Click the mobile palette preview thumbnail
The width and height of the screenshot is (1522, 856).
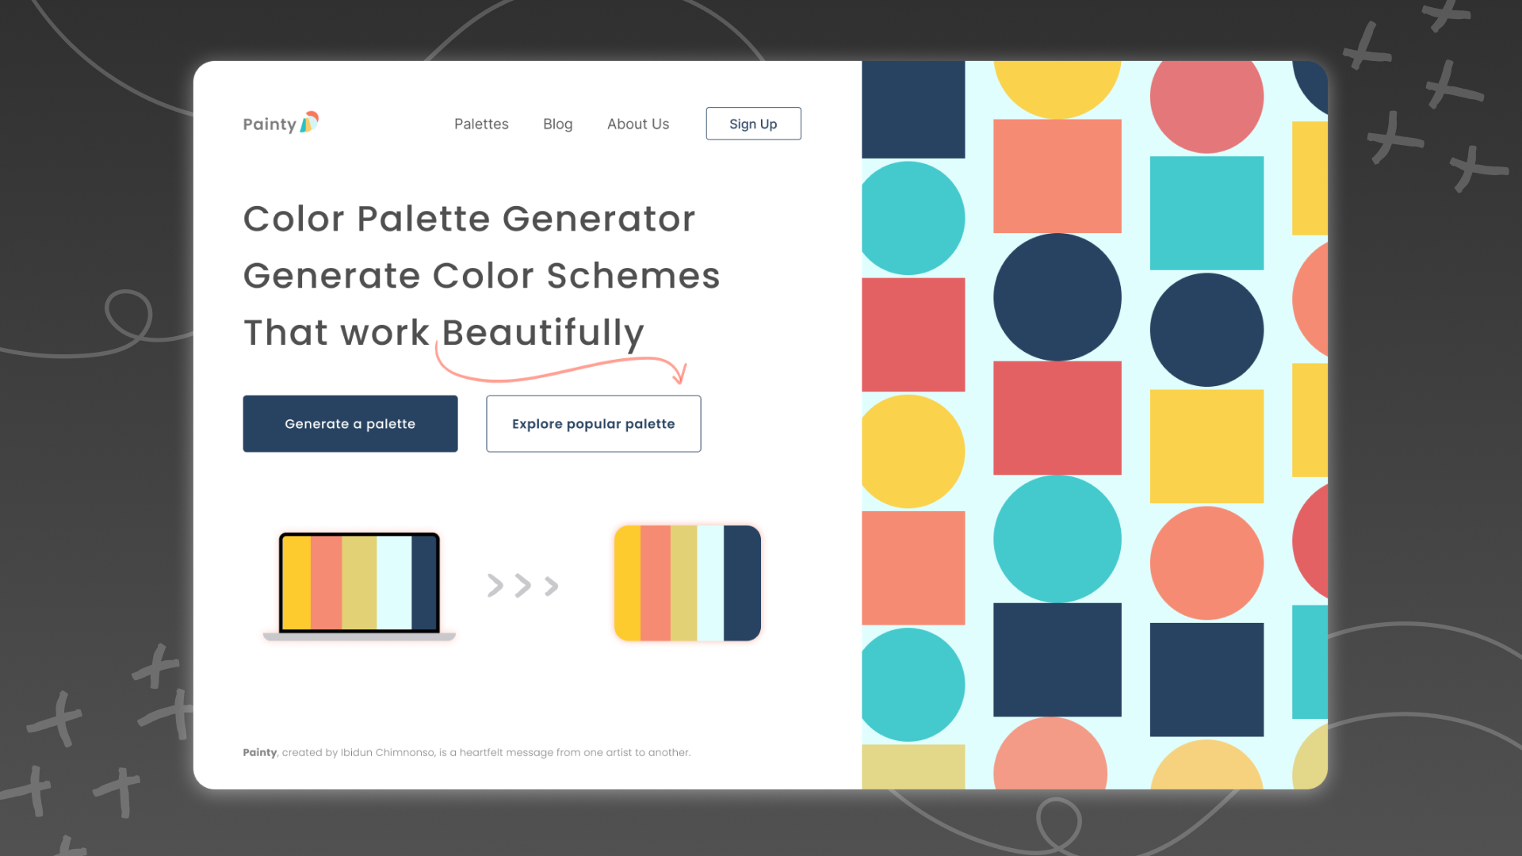686,583
